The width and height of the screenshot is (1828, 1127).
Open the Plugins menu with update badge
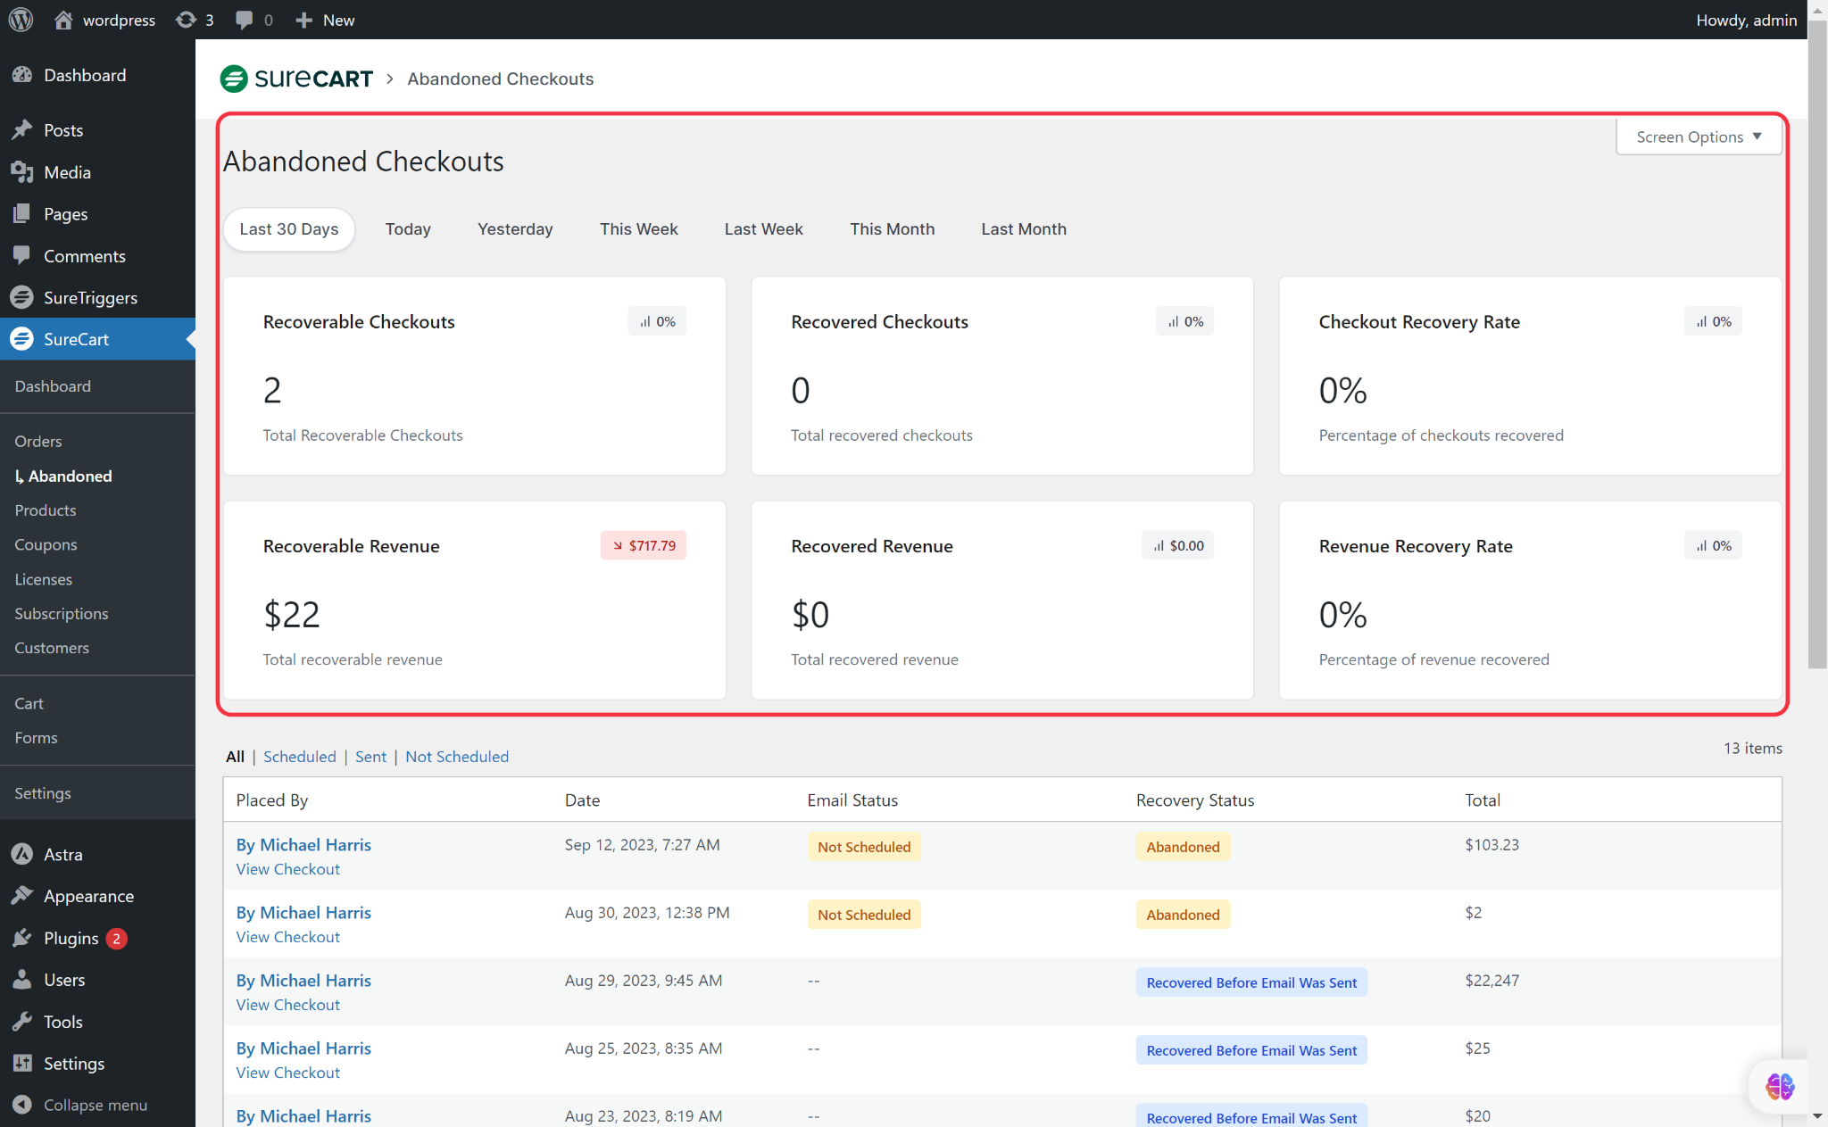tap(71, 938)
